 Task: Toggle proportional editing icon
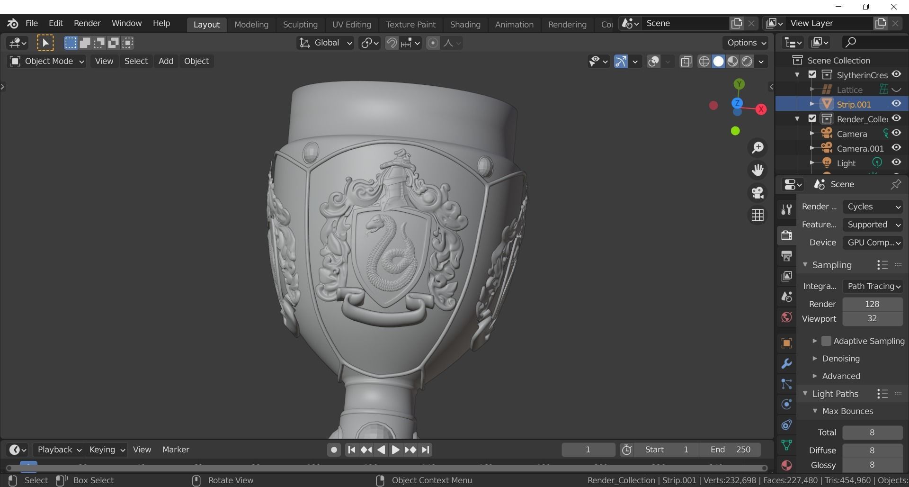point(433,43)
